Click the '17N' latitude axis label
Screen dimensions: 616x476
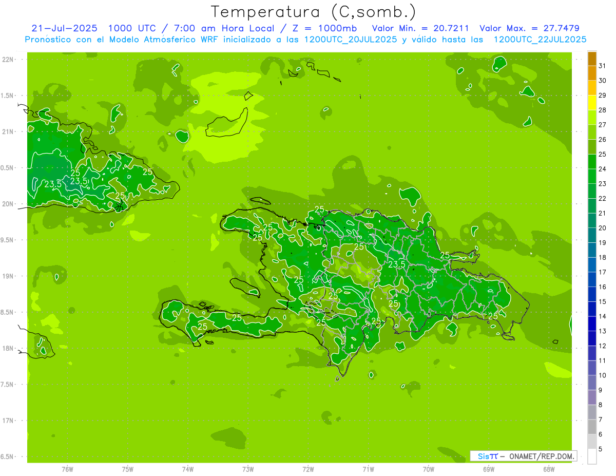[x=9, y=421]
